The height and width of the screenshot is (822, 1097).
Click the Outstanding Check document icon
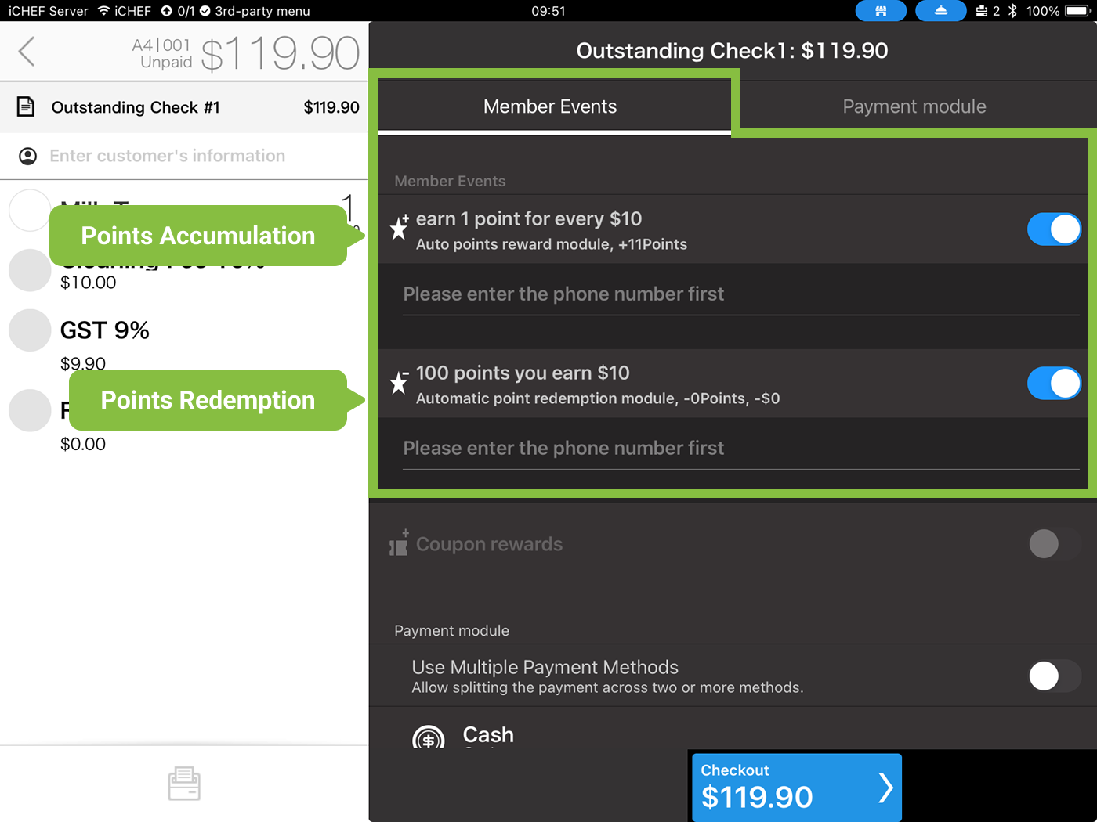tap(26, 107)
